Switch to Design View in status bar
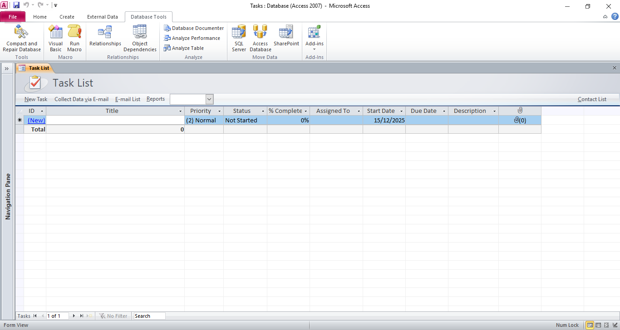This screenshot has width=620, height=330. point(615,325)
